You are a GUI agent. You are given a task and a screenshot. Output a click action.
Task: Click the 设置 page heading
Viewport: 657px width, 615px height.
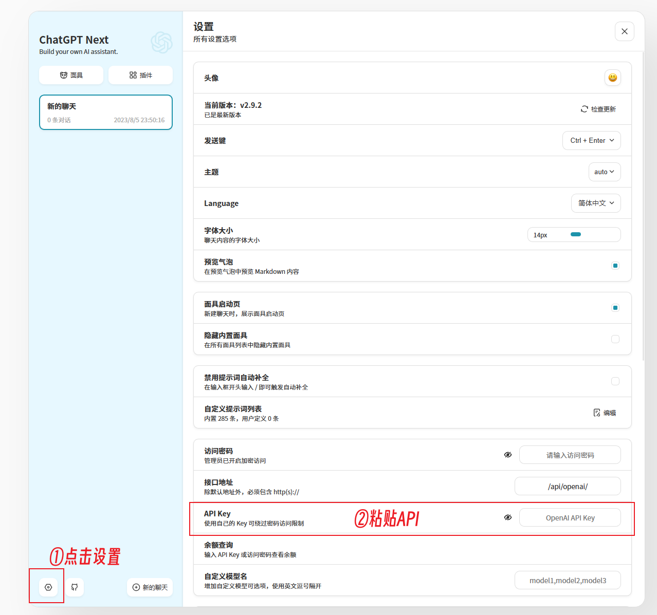point(204,27)
